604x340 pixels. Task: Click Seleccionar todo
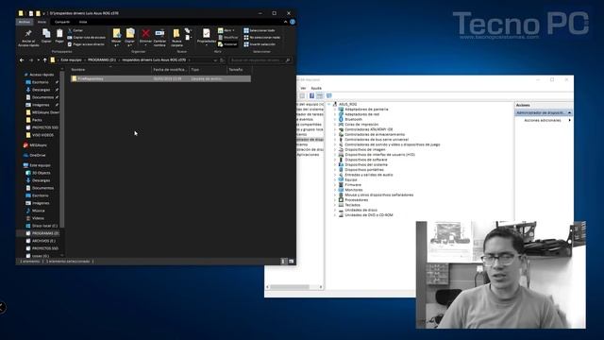(x=260, y=30)
